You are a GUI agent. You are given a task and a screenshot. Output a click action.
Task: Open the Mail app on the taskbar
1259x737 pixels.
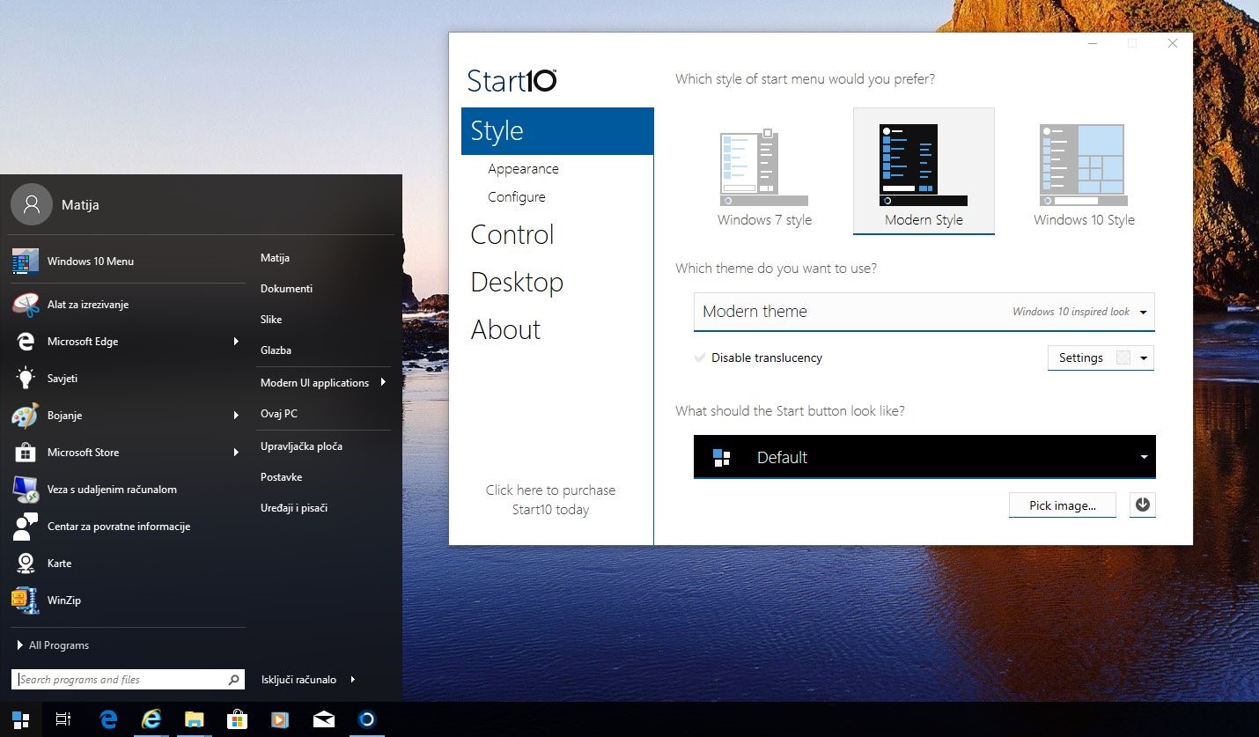point(323,719)
